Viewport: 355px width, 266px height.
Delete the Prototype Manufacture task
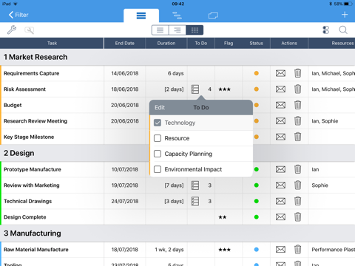pyautogui.click(x=298, y=169)
